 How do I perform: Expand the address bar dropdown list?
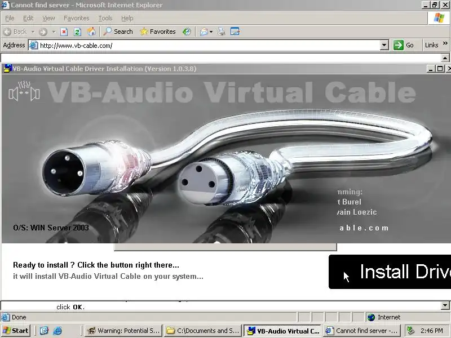click(384, 46)
